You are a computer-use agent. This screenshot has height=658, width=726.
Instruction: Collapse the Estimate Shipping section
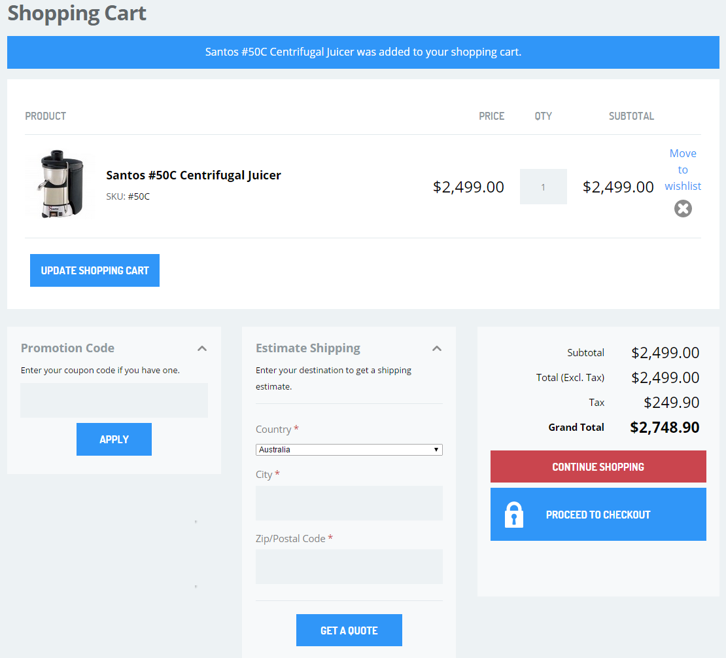click(x=437, y=348)
